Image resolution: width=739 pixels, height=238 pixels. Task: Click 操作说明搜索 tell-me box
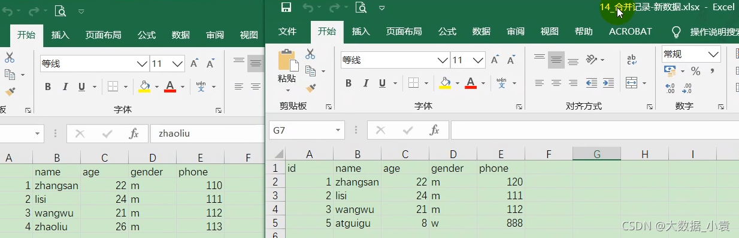[714, 32]
